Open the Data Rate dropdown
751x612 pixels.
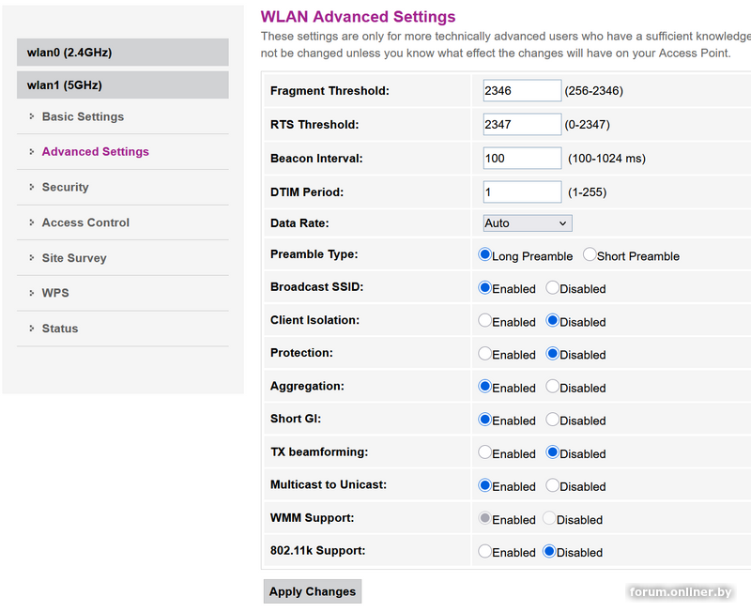click(x=527, y=223)
